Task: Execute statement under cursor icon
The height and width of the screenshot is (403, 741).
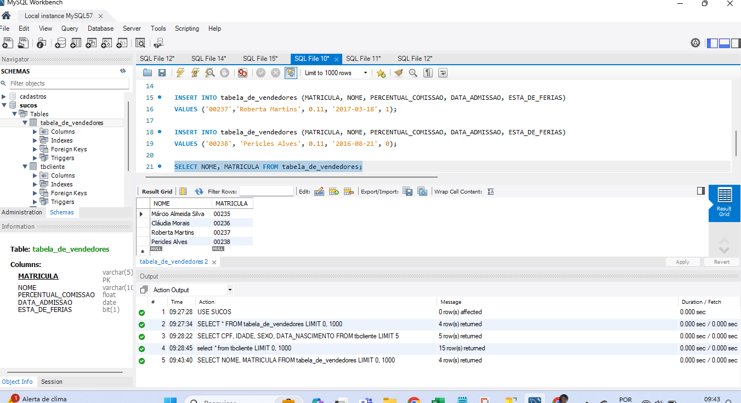Action: [x=195, y=73]
